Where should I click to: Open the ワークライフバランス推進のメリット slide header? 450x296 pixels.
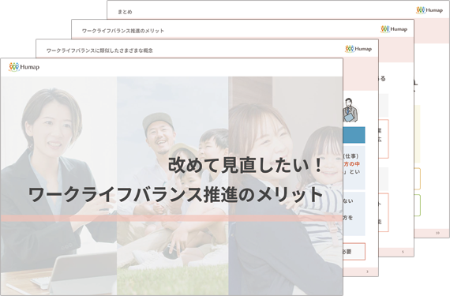[123, 31]
